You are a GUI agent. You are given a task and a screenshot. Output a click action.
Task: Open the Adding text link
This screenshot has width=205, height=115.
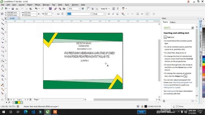(171, 91)
